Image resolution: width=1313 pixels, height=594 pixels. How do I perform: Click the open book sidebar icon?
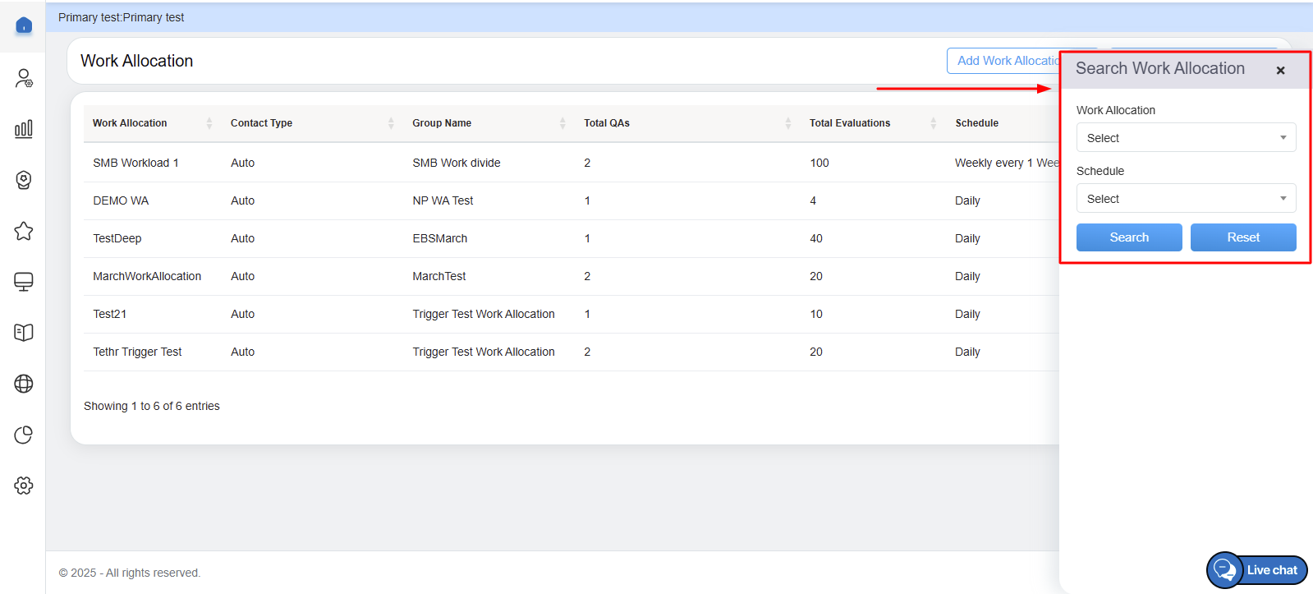(x=24, y=333)
